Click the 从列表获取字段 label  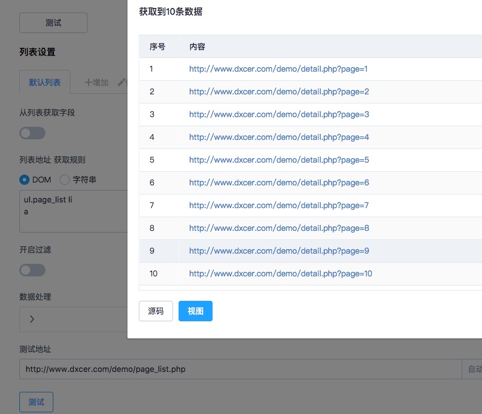(47, 113)
